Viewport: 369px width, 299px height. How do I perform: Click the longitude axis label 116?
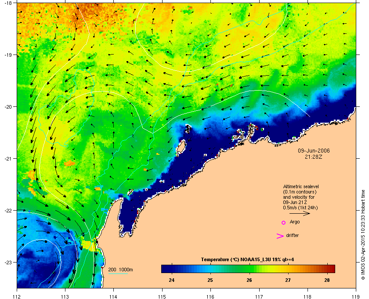(210, 297)
